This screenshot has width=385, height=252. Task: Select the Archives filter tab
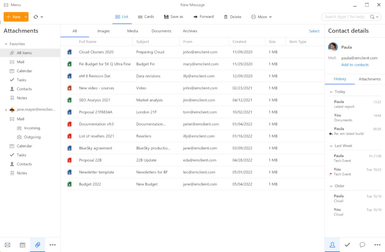(x=190, y=31)
